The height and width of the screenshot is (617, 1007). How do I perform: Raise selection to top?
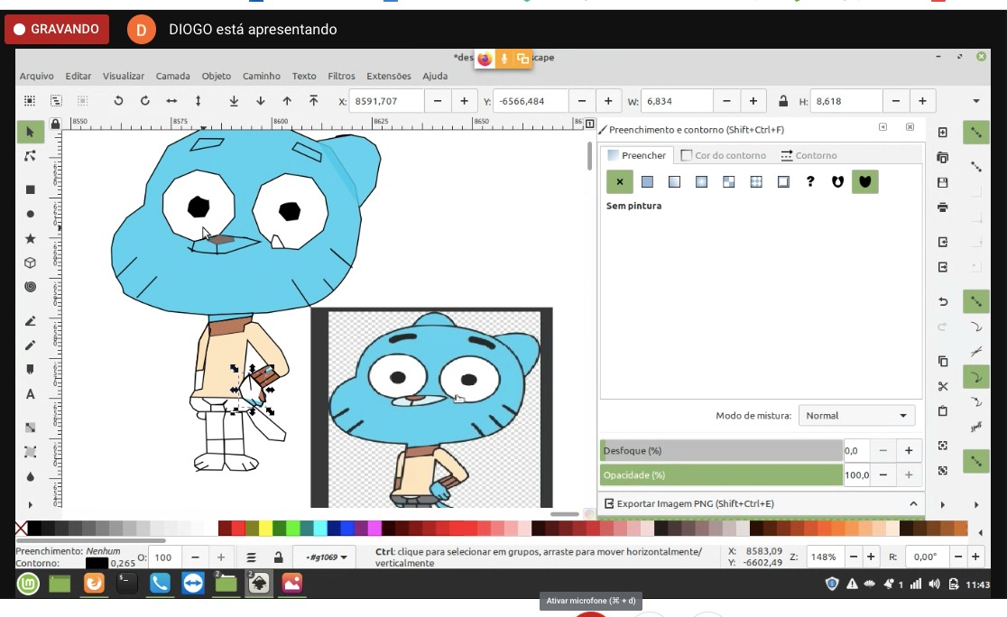[313, 101]
